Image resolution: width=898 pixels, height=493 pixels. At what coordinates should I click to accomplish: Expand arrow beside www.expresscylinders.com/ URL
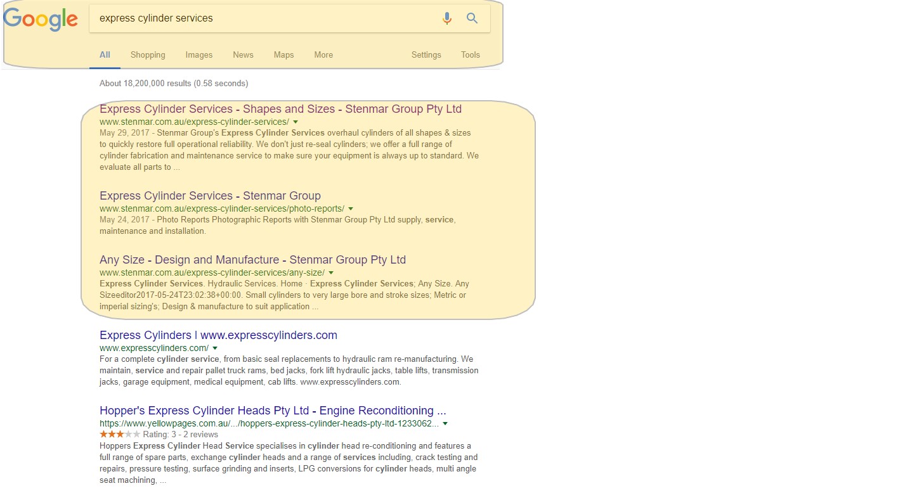coord(215,348)
